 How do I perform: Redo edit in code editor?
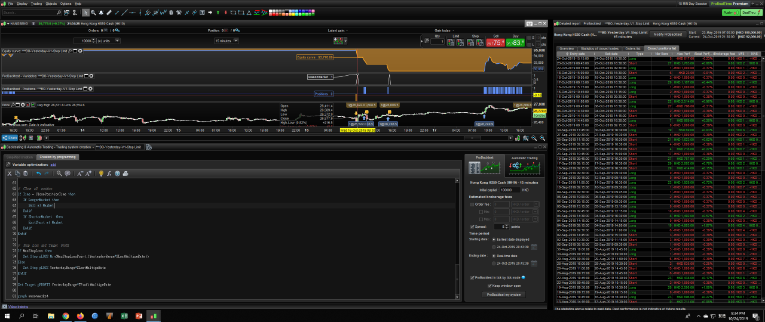click(x=47, y=174)
